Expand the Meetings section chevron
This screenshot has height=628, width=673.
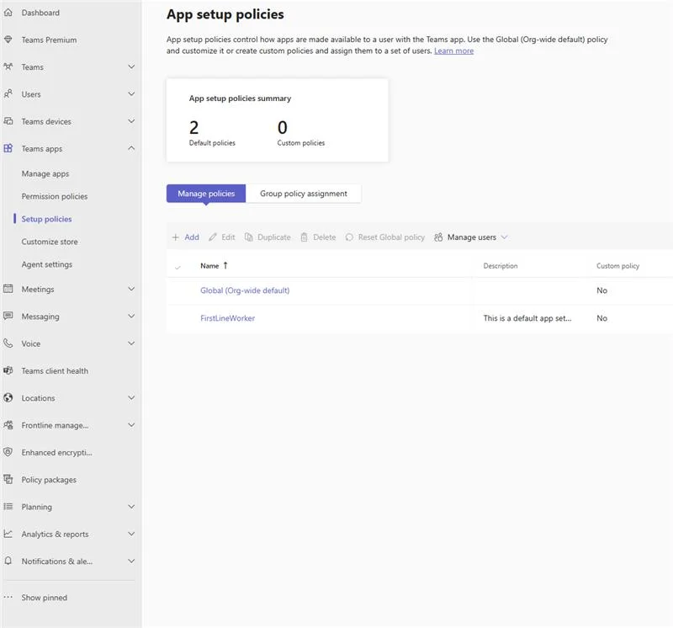point(131,289)
